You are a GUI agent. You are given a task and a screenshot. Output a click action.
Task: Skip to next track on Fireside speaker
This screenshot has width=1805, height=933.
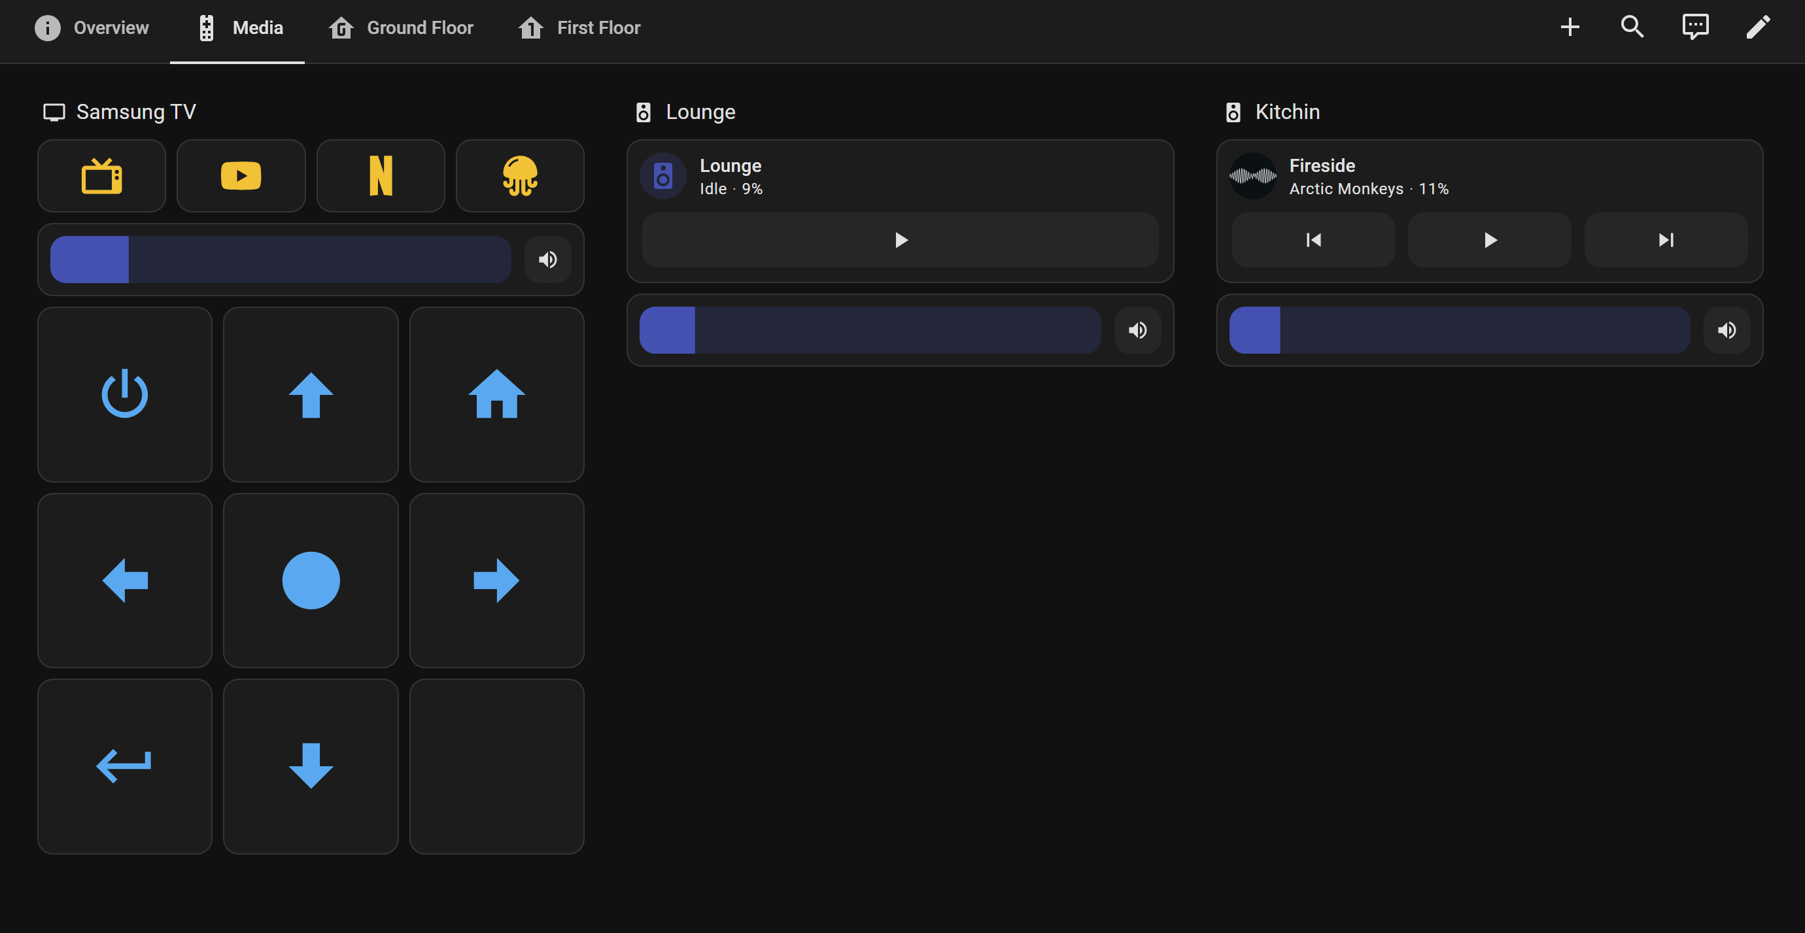(1666, 240)
